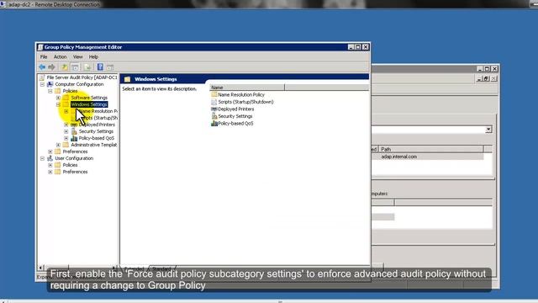This screenshot has width=538, height=303.
Task: Click the Policy-based QoS chart icon in the tree
Action: pos(74,138)
